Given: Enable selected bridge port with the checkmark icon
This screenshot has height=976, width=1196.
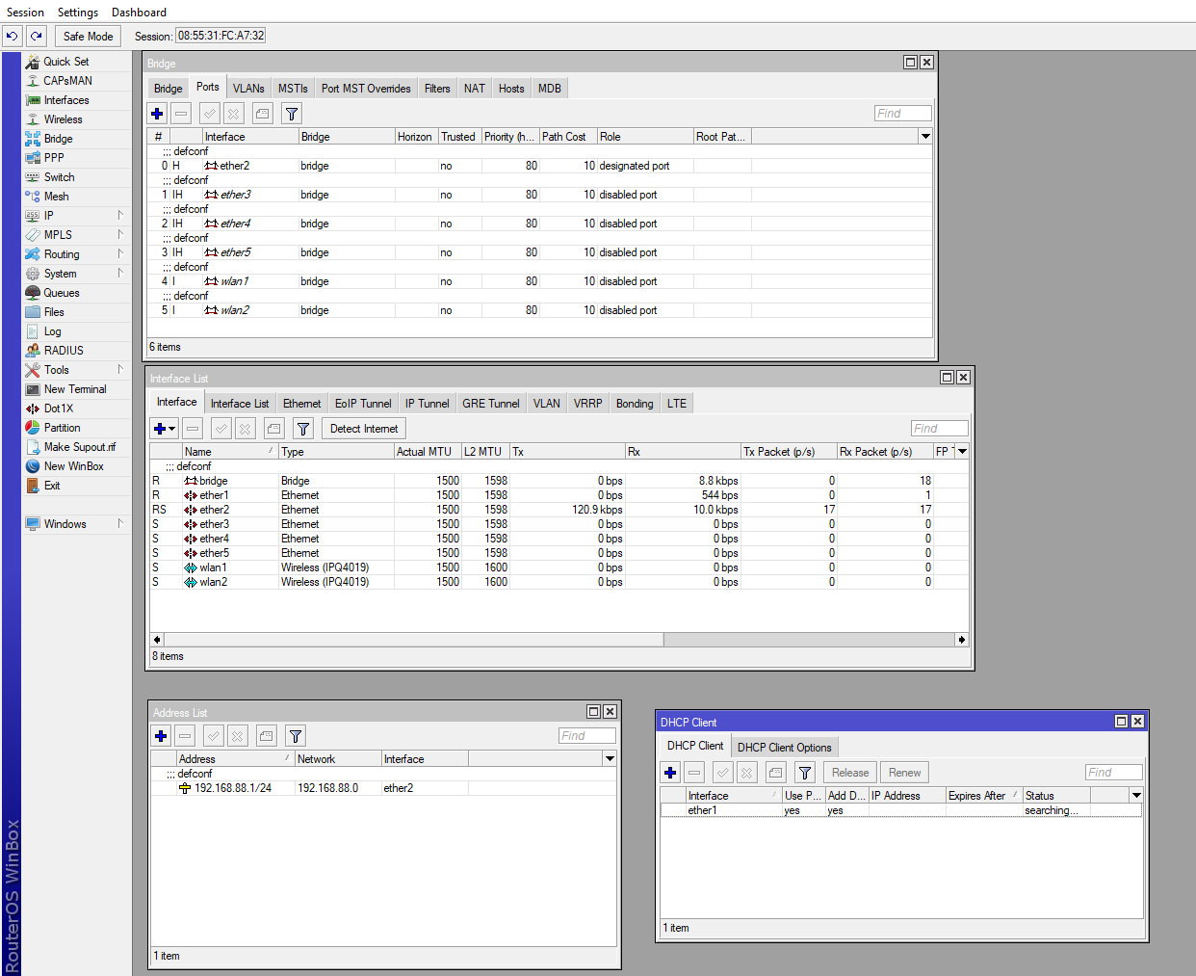Looking at the screenshot, I should click(x=209, y=113).
